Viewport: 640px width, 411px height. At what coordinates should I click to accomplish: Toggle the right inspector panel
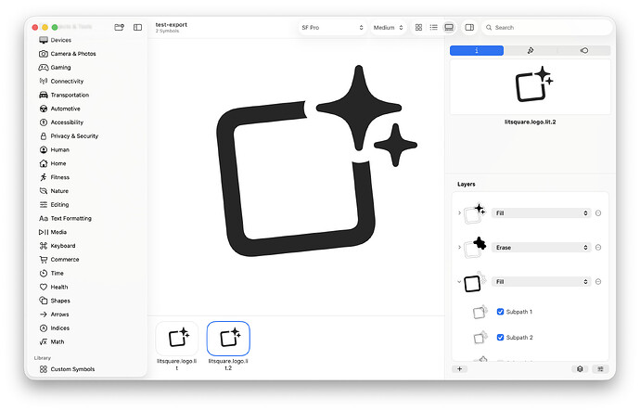tap(469, 27)
